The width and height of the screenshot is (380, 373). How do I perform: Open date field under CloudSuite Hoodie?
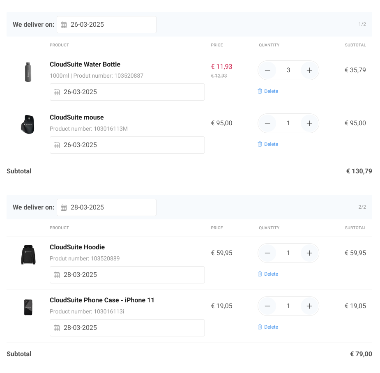coord(127,275)
